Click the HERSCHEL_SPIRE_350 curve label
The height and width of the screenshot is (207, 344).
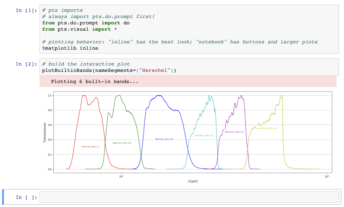click(234, 132)
